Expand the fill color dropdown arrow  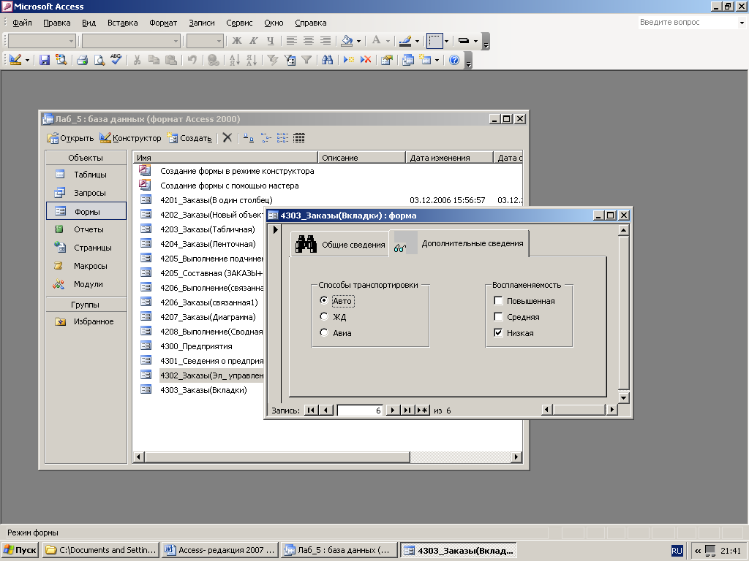pos(358,41)
